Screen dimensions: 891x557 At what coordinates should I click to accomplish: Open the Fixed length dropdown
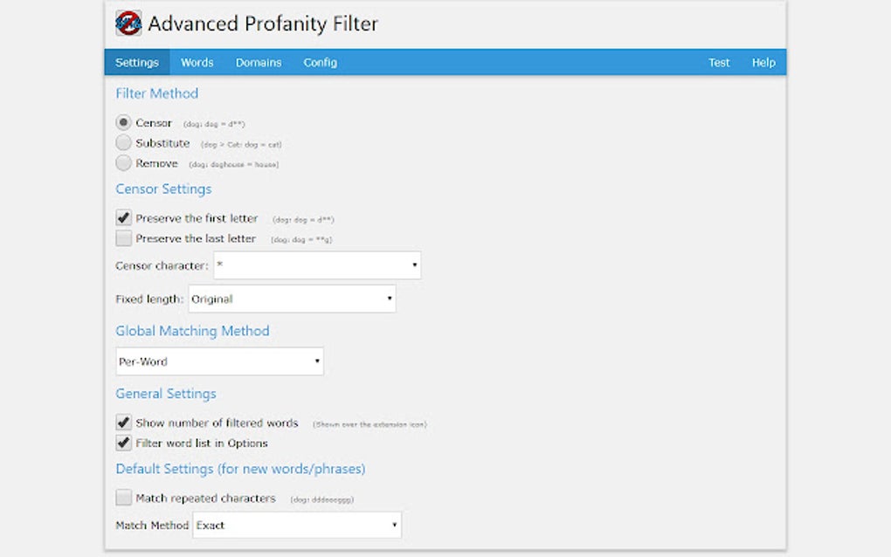[292, 298]
